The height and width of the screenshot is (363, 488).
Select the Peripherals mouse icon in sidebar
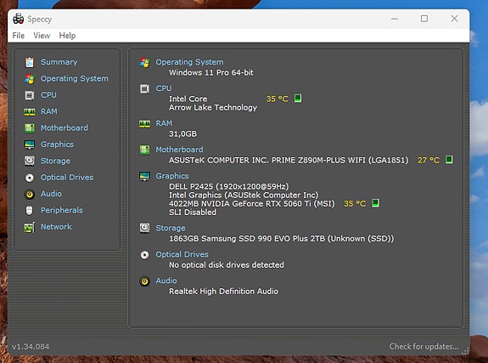[x=29, y=211]
